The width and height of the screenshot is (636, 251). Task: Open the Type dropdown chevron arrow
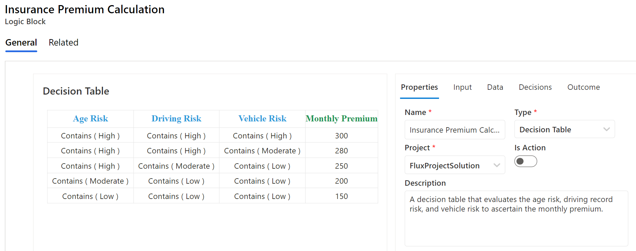(606, 129)
